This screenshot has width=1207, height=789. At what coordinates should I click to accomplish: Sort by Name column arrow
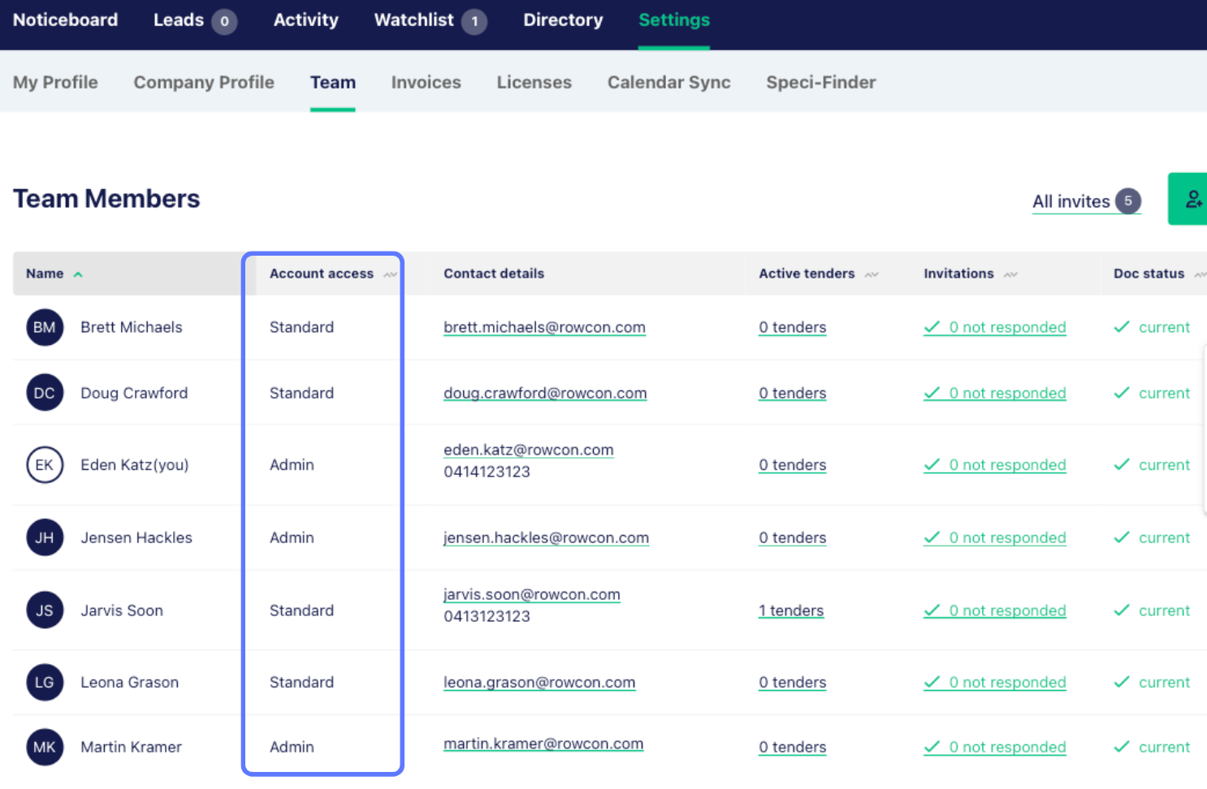pos(78,274)
